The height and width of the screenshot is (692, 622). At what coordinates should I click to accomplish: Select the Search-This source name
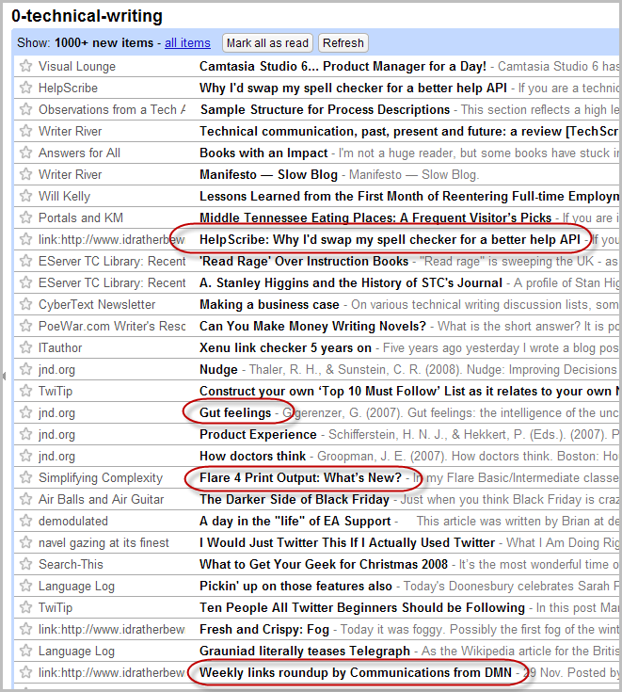point(71,564)
